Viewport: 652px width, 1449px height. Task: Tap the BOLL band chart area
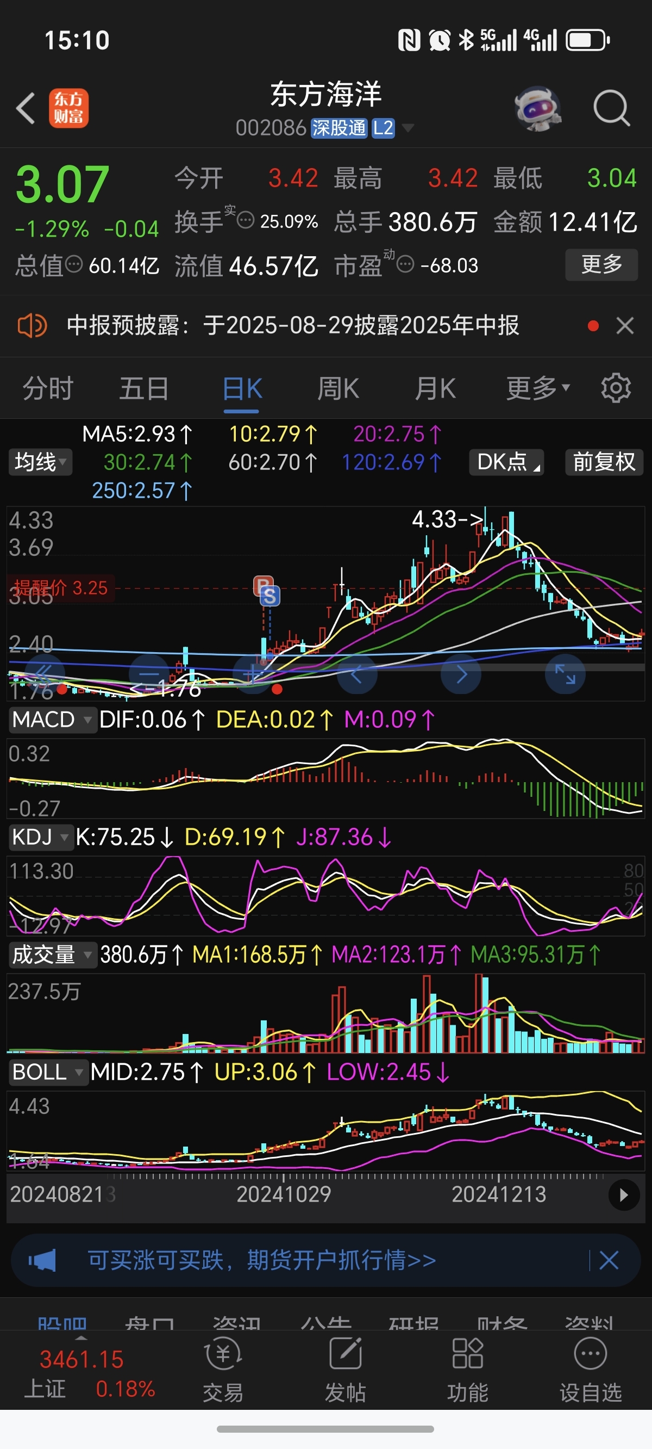326,1131
